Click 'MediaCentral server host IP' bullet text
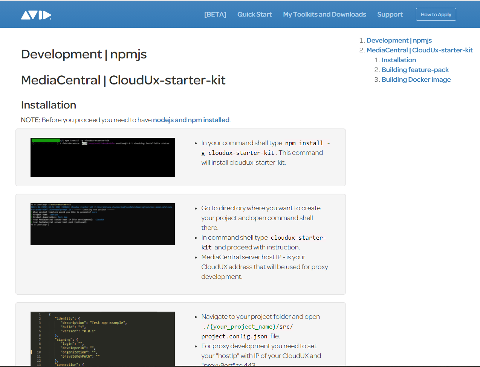 point(264,267)
